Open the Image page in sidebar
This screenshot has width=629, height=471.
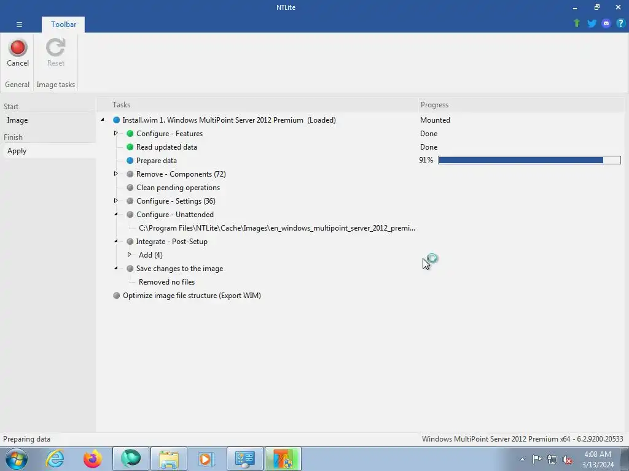17,120
